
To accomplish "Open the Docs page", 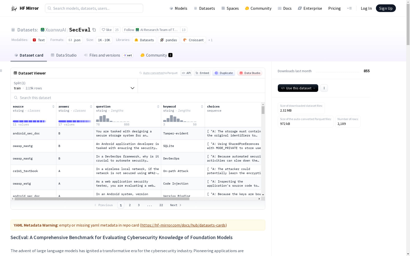I will (x=285, y=8).
